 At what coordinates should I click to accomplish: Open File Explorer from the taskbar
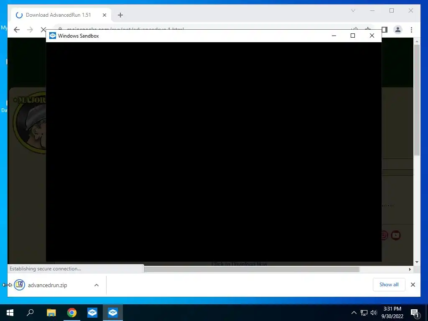tap(51, 313)
